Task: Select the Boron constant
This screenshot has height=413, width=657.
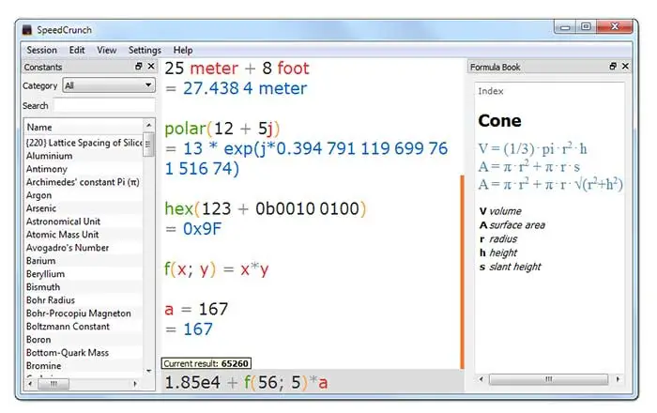Action: [84, 340]
